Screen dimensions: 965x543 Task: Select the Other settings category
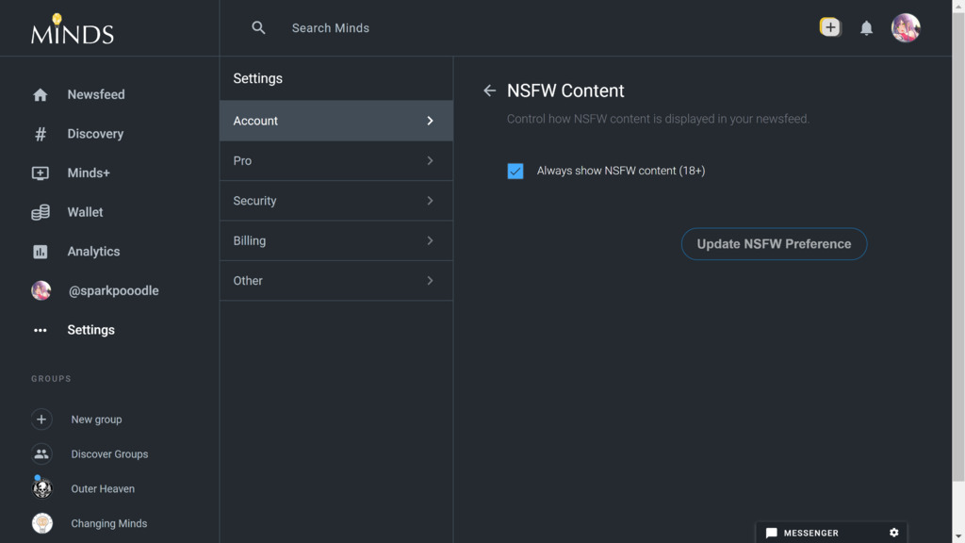click(336, 281)
